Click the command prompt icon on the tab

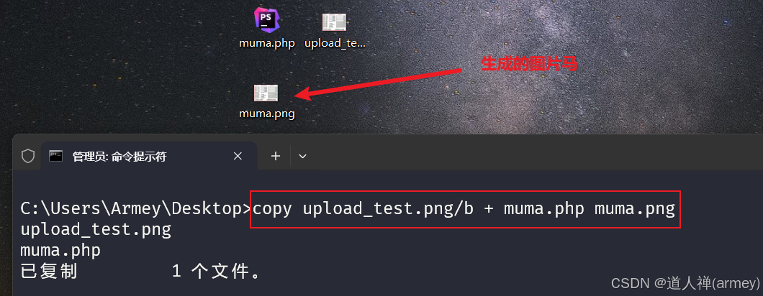click(55, 156)
